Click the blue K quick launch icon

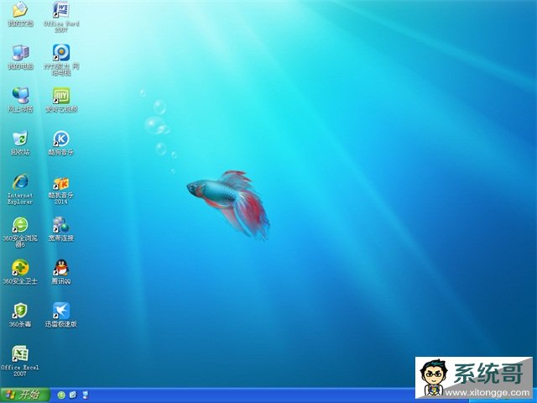pos(73,395)
